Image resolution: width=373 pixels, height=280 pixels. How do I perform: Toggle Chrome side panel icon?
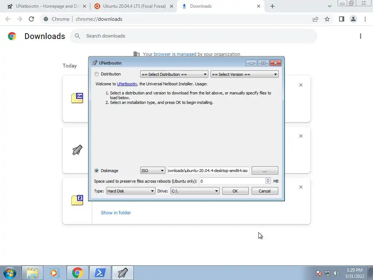point(342,19)
